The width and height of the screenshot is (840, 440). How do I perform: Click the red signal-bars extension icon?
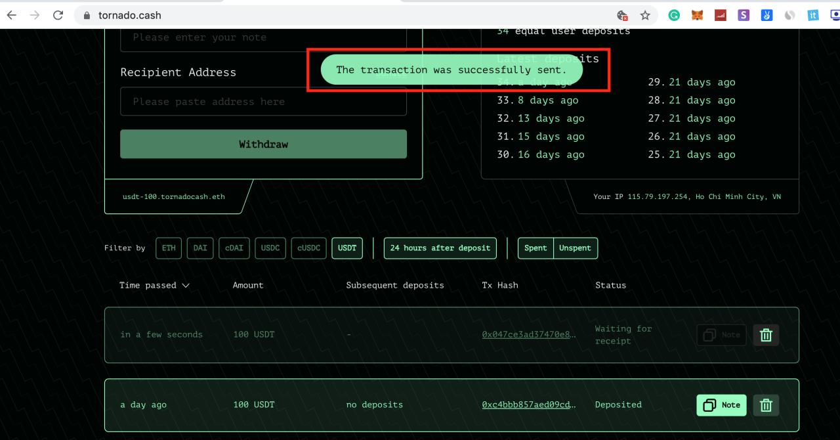[x=720, y=15]
